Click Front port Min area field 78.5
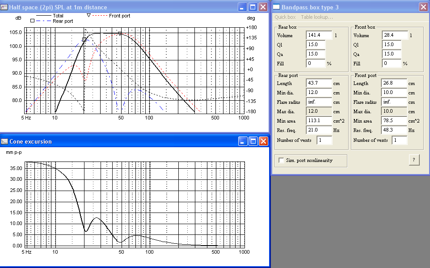The height and width of the screenshot is (268, 430). click(394, 120)
